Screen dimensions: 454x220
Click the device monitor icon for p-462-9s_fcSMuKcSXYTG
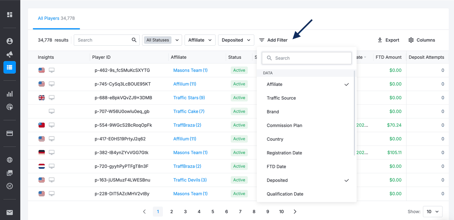[52, 70]
